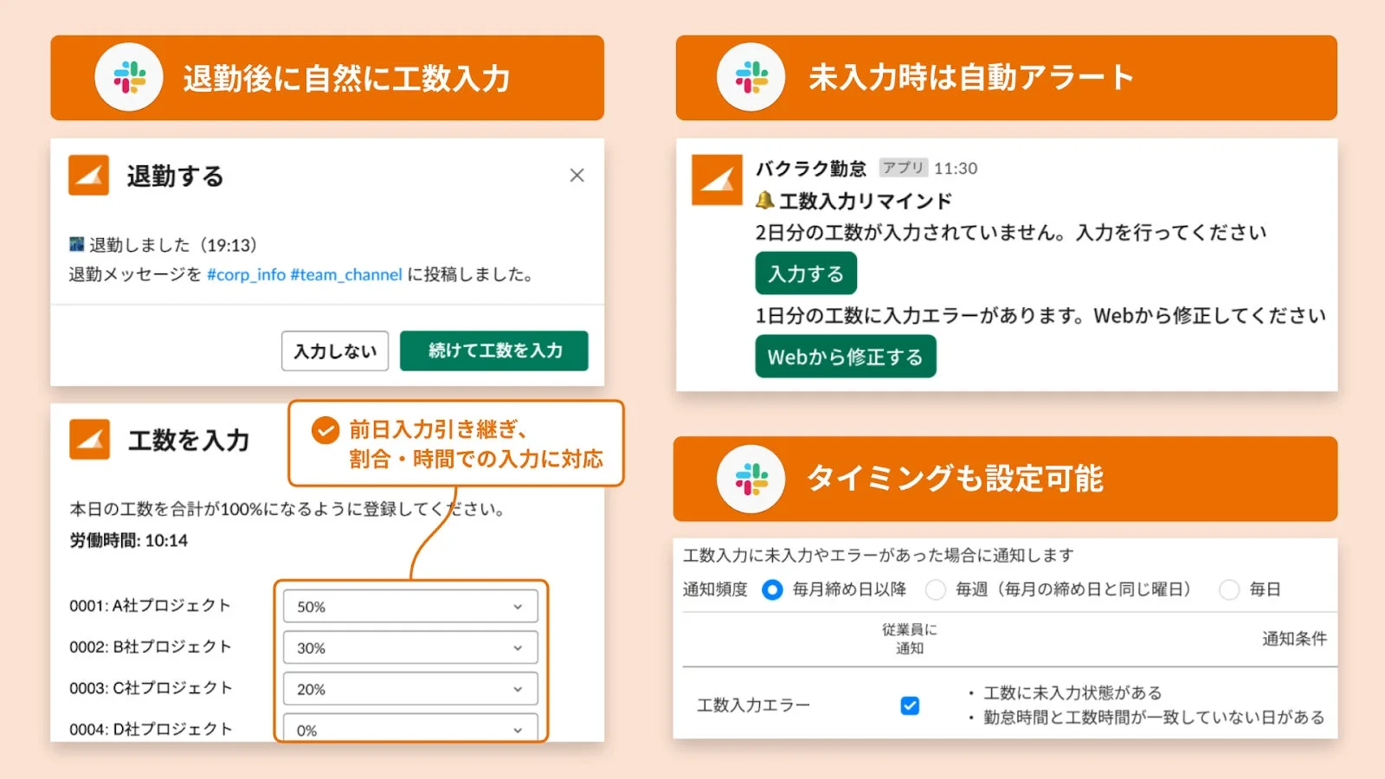
Task: Open the 30% dropdown for B社プロジェクト
Action: click(409, 647)
